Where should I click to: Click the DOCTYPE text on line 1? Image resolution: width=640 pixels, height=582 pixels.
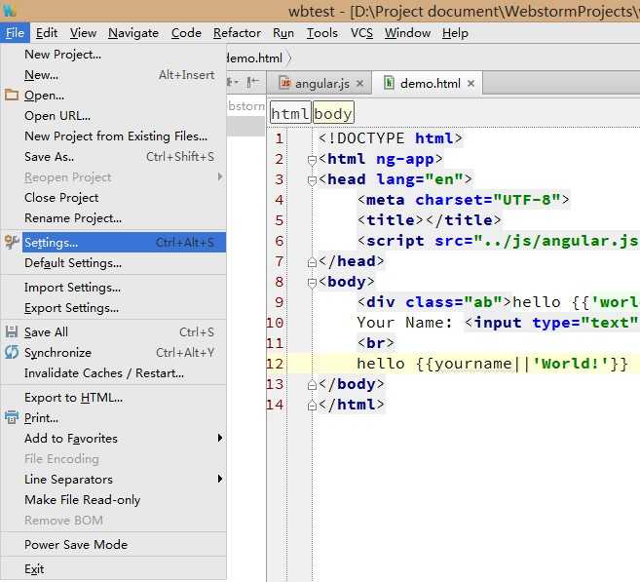[x=391, y=138]
